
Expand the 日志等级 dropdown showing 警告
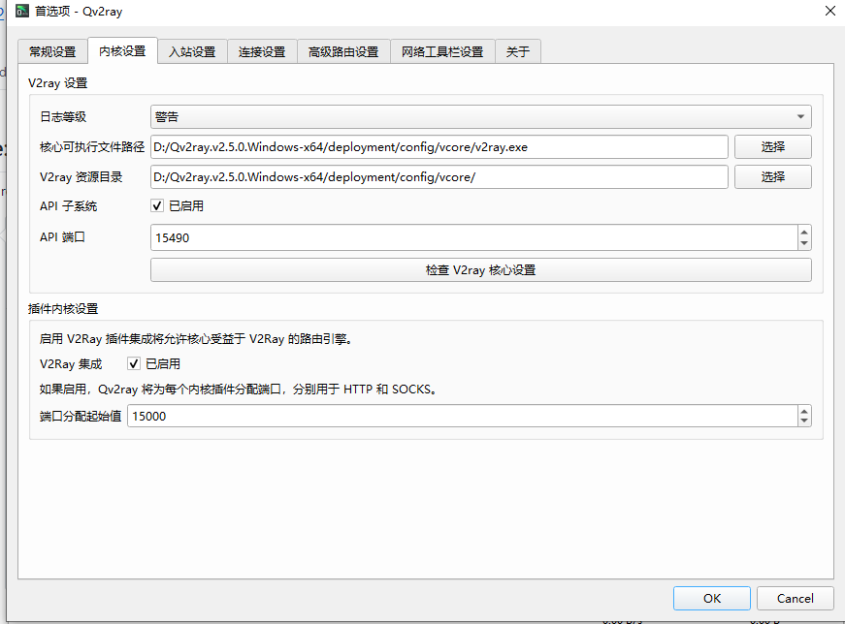click(801, 116)
